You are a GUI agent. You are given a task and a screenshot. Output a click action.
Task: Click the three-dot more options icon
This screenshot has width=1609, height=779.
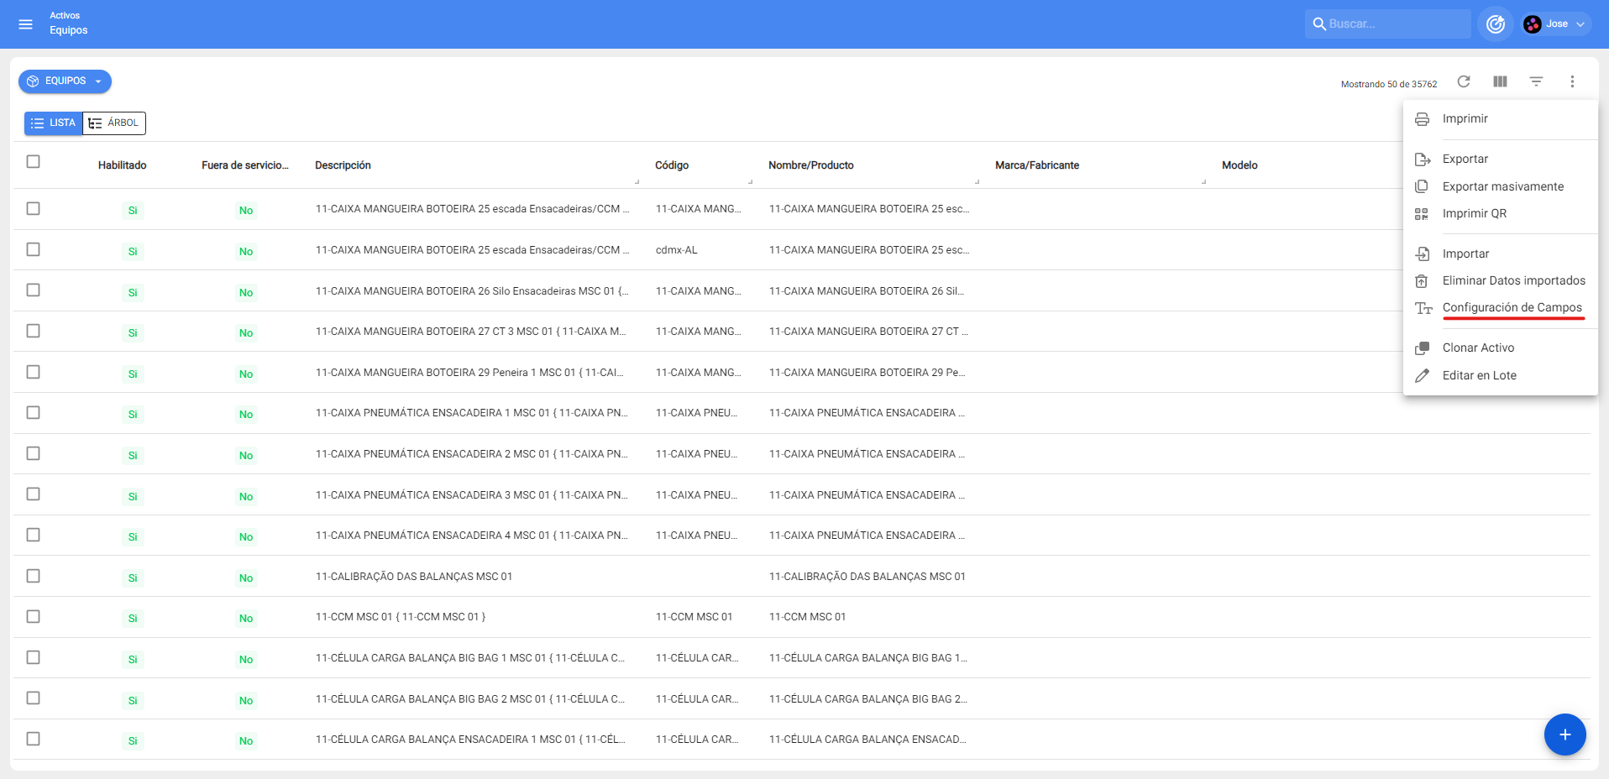[1572, 81]
